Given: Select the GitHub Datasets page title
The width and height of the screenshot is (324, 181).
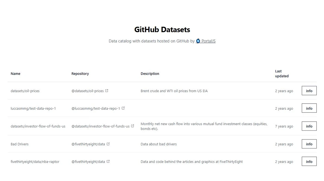Looking at the screenshot, I should point(162,29).
